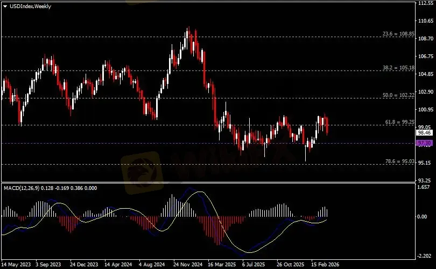Click the 110.65 price scale value
Viewport: 436px width, 269px height.
425,21
